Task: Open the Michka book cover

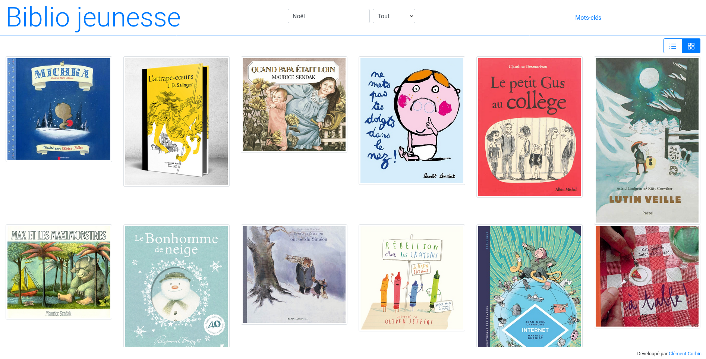Action: 59,109
